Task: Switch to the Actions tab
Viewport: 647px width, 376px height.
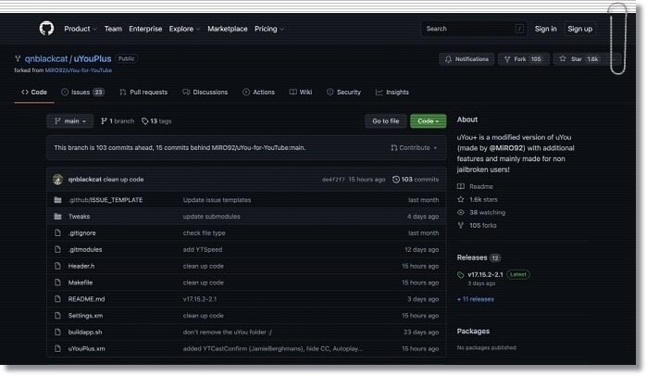Action: (x=258, y=92)
